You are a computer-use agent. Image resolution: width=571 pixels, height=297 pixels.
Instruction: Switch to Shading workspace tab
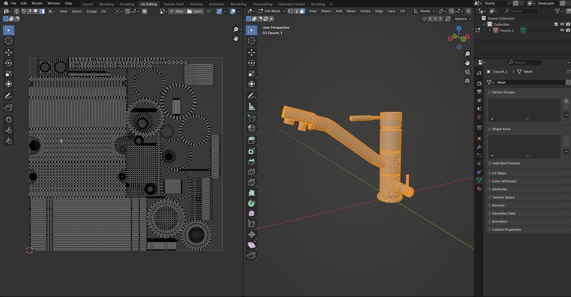196,4
